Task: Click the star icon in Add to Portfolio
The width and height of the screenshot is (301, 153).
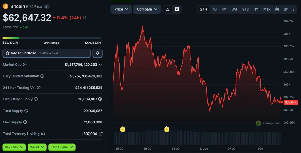Action: pos(8,53)
